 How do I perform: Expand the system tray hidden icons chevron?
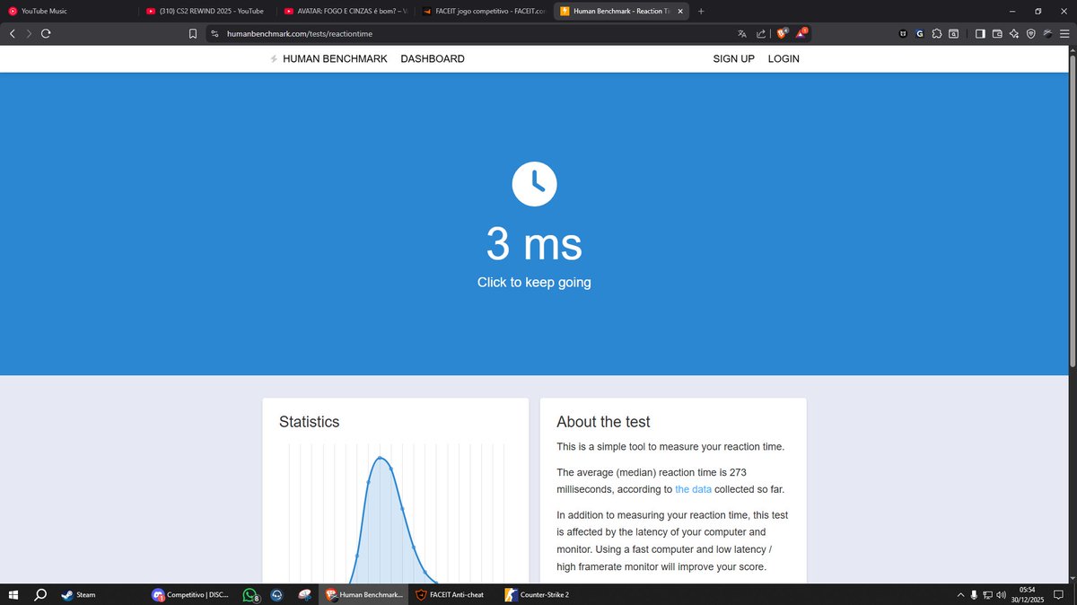point(960,594)
